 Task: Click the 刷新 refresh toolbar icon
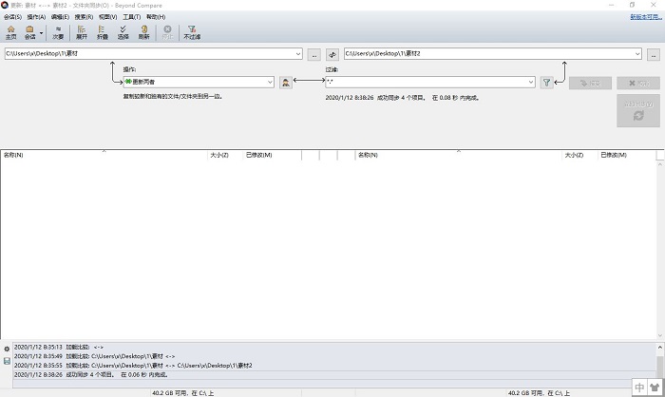click(144, 32)
